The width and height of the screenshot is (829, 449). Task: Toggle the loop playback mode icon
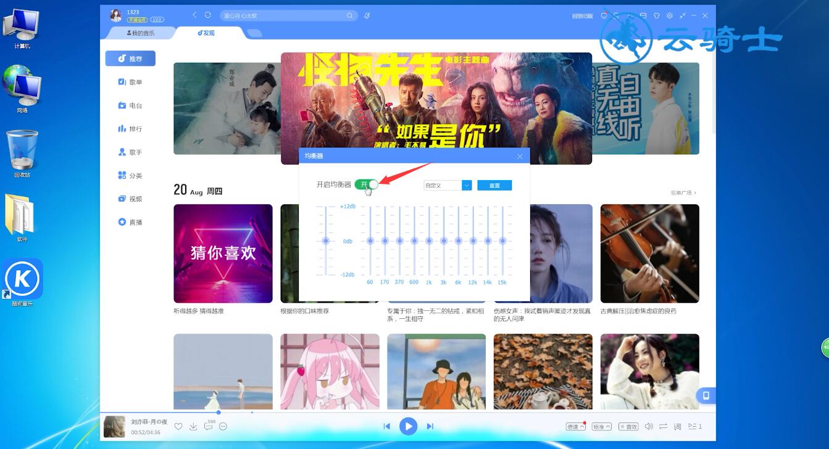[x=663, y=426]
